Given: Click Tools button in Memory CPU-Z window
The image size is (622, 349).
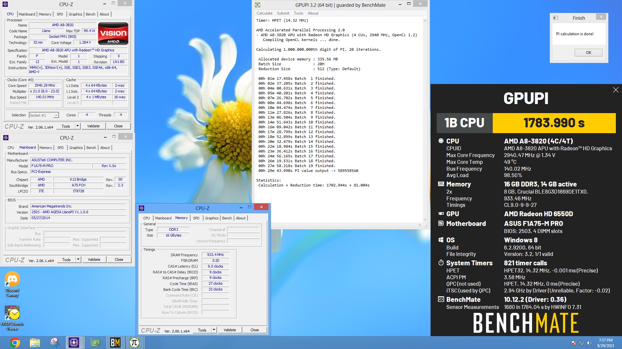Looking at the screenshot, I should [x=202, y=330].
